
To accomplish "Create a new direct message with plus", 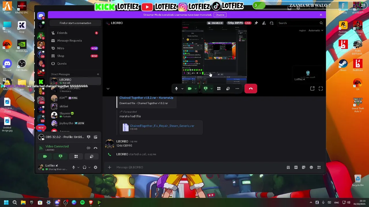I will [98, 74].
